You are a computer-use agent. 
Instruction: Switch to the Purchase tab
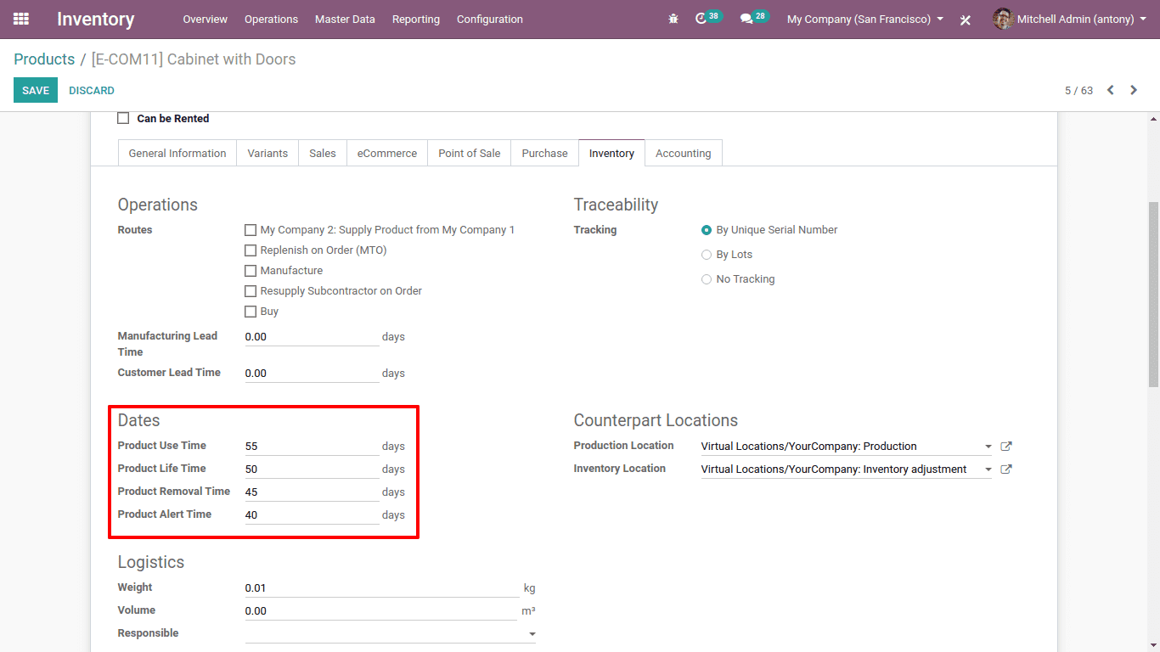[544, 153]
